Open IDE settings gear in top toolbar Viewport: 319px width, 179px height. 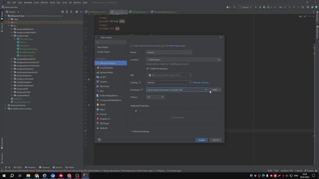coord(313,7)
